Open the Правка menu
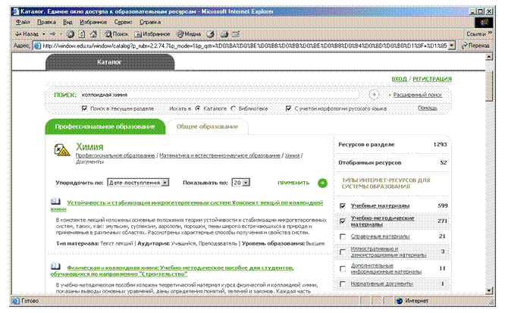Screen dimensions: 505x313 coord(46,22)
